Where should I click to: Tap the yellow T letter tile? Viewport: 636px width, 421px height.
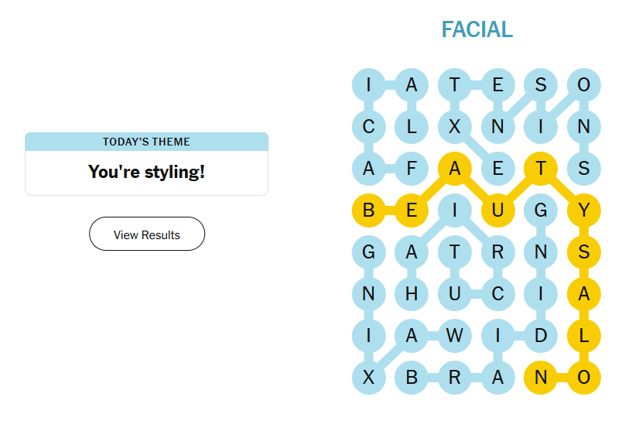coord(541,167)
